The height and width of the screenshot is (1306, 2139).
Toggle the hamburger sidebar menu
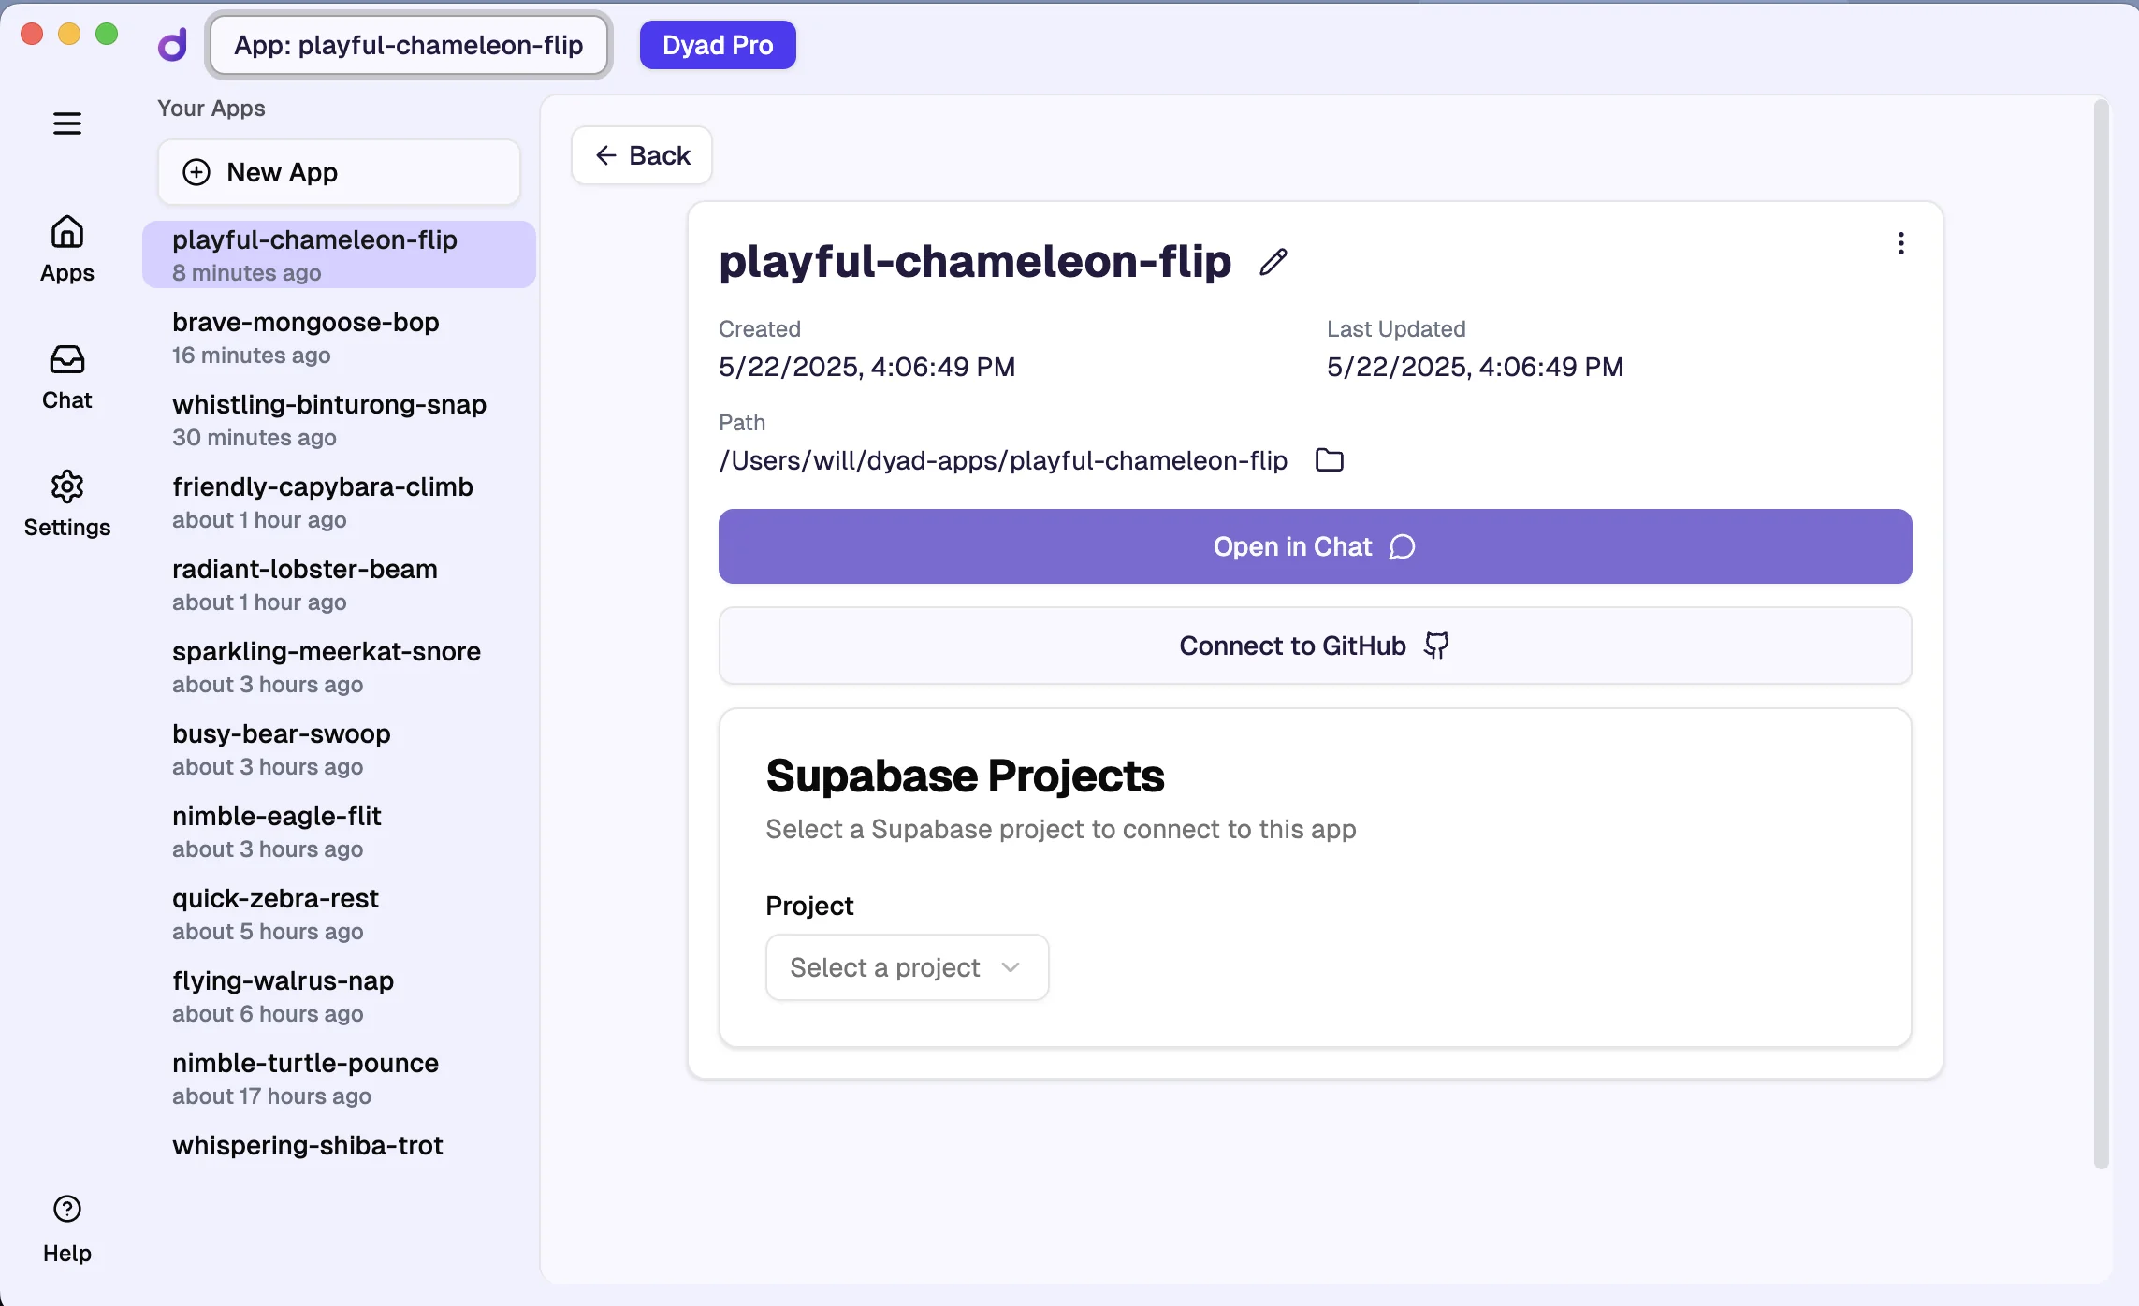[x=67, y=123]
